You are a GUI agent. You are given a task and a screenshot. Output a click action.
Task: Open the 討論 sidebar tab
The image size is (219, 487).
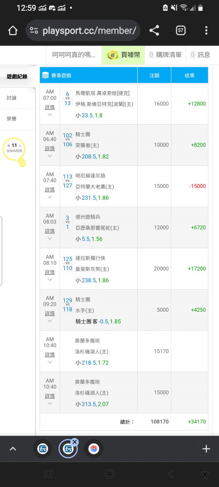tap(18, 98)
